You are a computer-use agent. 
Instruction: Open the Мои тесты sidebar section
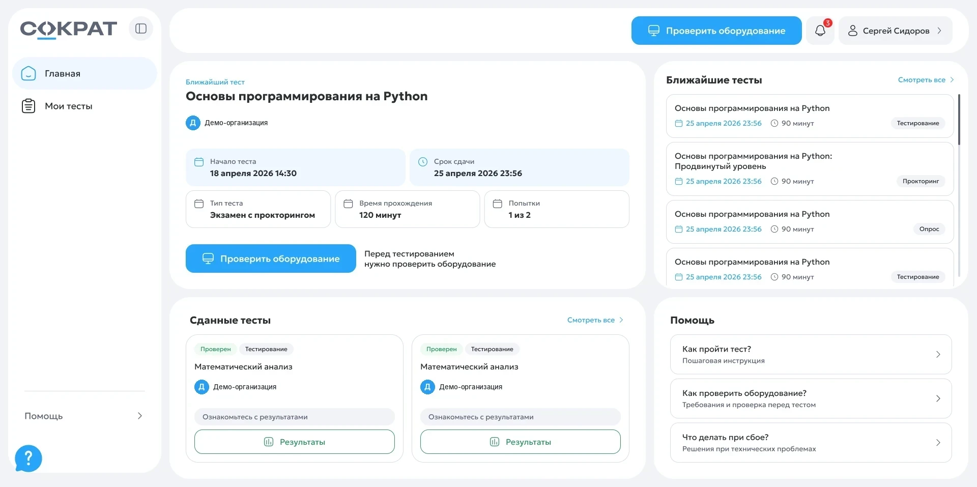point(84,106)
